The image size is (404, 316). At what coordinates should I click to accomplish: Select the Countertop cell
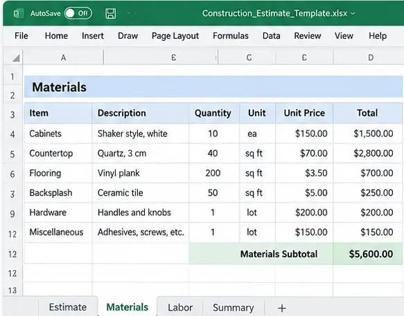point(58,154)
